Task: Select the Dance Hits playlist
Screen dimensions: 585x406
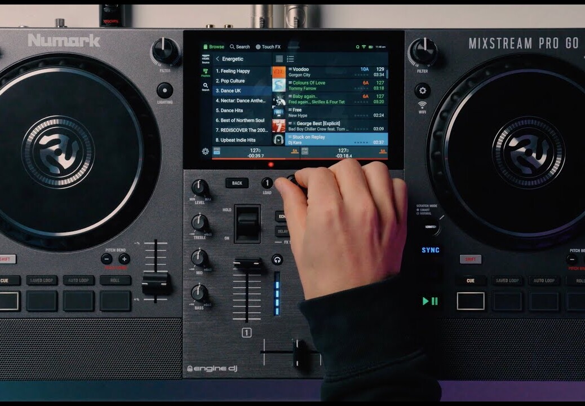Action: tap(242, 111)
